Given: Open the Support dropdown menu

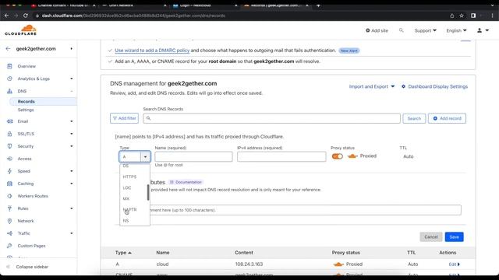Looking at the screenshot, I should [x=425, y=30].
